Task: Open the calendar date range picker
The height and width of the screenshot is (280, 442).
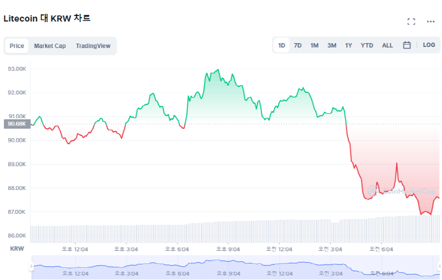Action: pyautogui.click(x=407, y=45)
